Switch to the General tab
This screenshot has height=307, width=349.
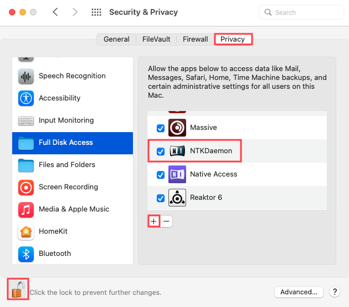pos(116,39)
